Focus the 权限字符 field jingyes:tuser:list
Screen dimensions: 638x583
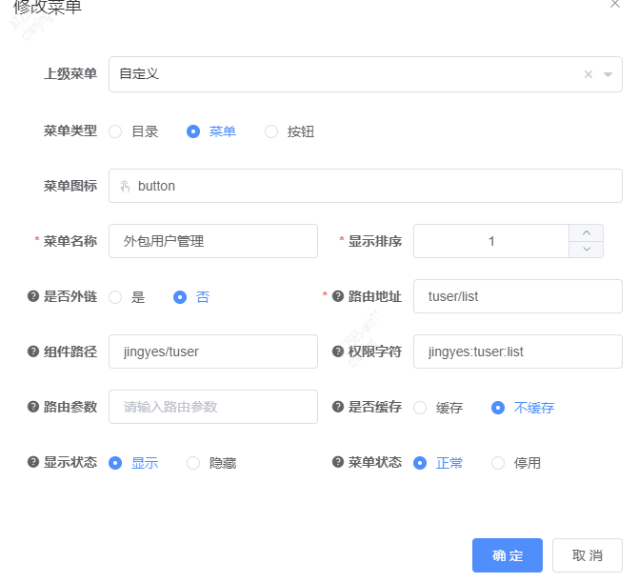point(518,352)
